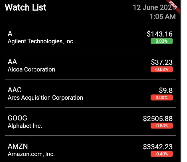Select the ticker symbol AA

click(12, 62)
